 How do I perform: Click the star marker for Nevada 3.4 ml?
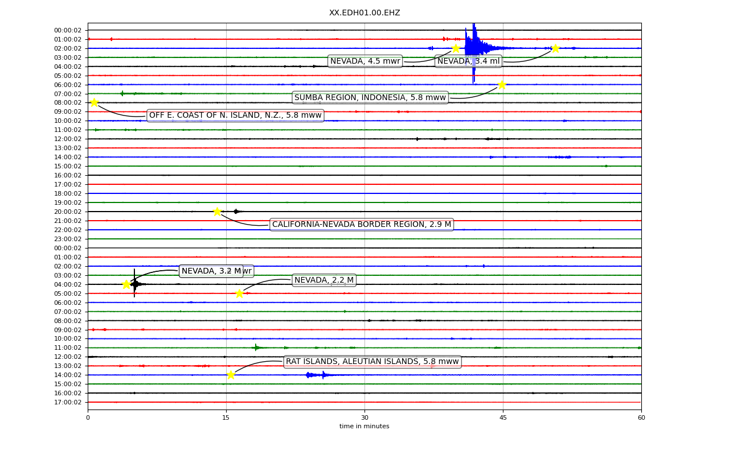point(555,48)
